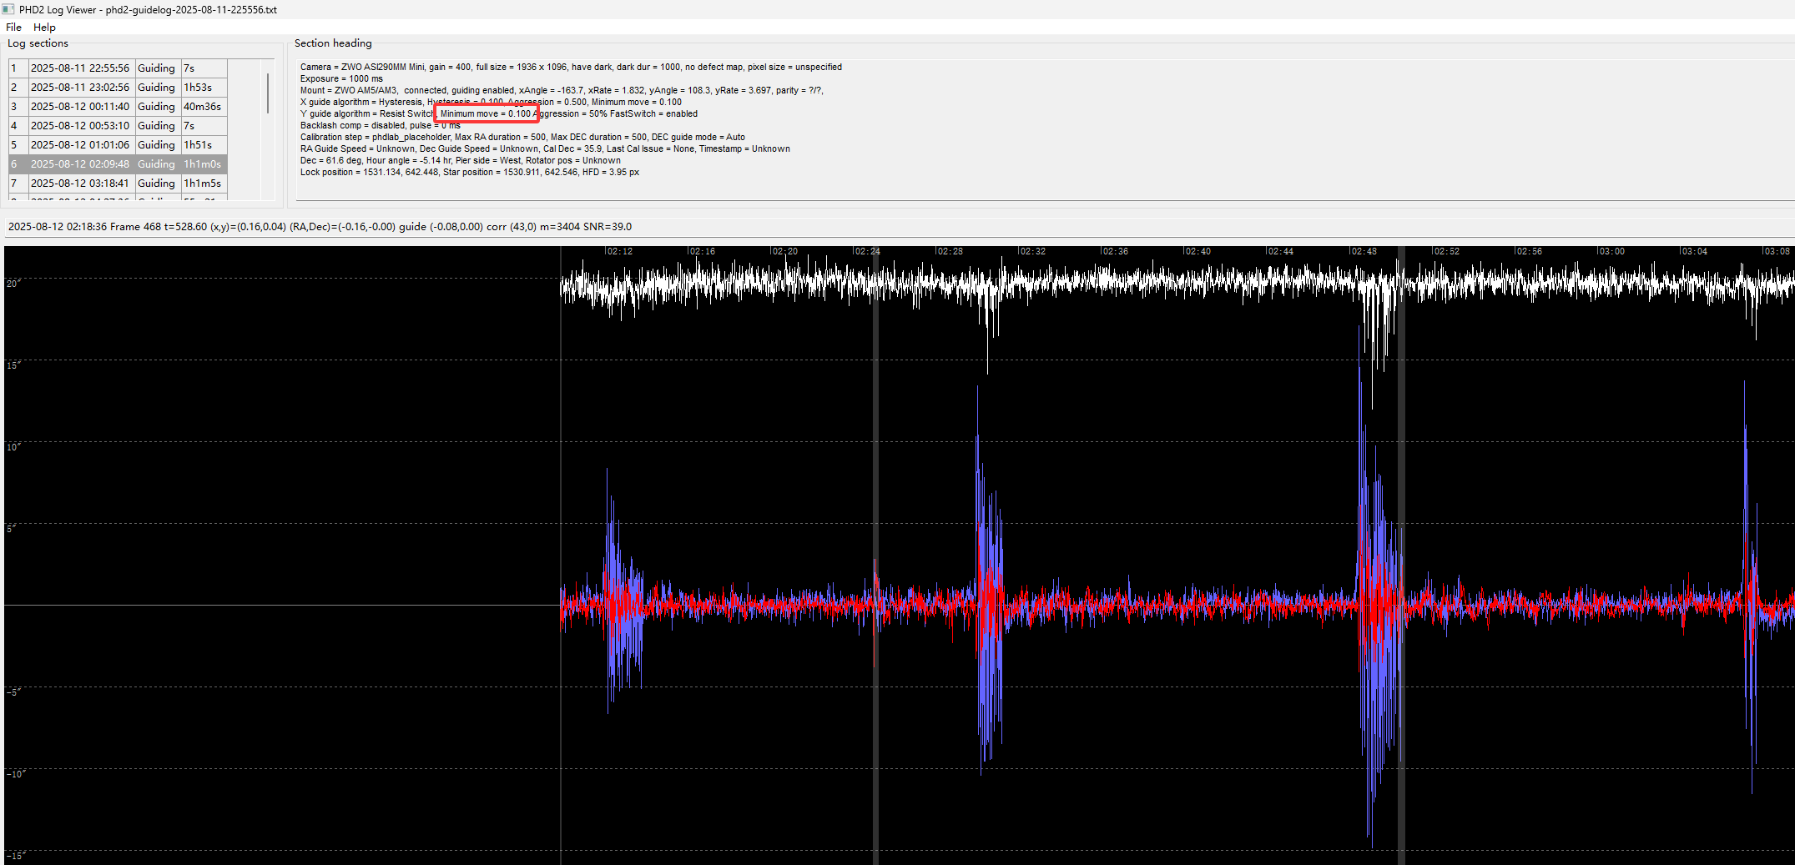This screenshot has height=865, width=1795.
Task: Click the X guide algorithm = Hysteresis line
Action: pos(491,103)
